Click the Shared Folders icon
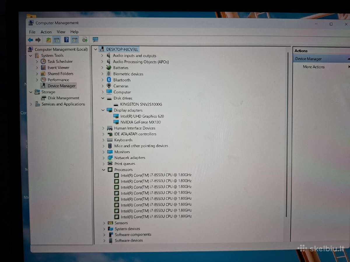350x262 pixels. pos(43,74)
